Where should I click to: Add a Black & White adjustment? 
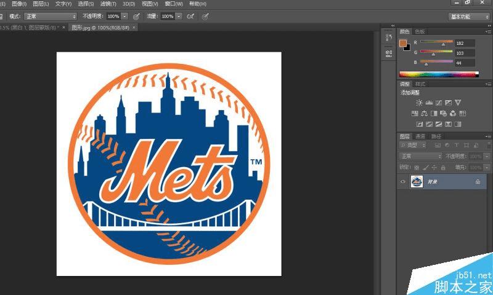pos(434,113)
